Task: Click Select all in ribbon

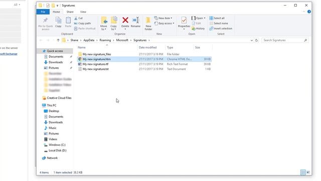Action: [x=217, y=18]
